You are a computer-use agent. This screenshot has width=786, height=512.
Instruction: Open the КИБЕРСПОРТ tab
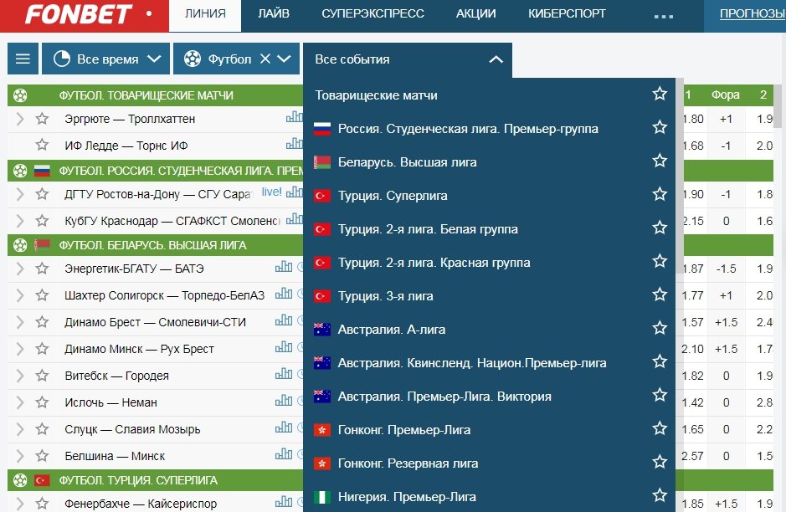point(568,14)
